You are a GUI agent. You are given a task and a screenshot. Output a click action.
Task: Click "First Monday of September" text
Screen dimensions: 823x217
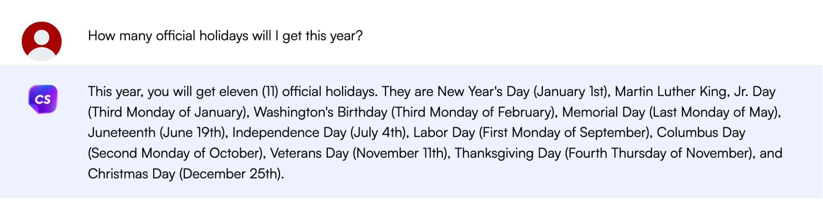click(564, 133)
